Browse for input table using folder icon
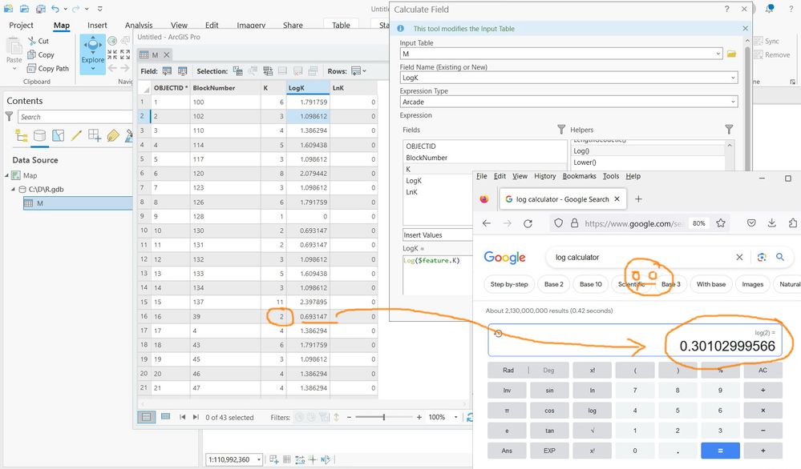 pos(731,54)
